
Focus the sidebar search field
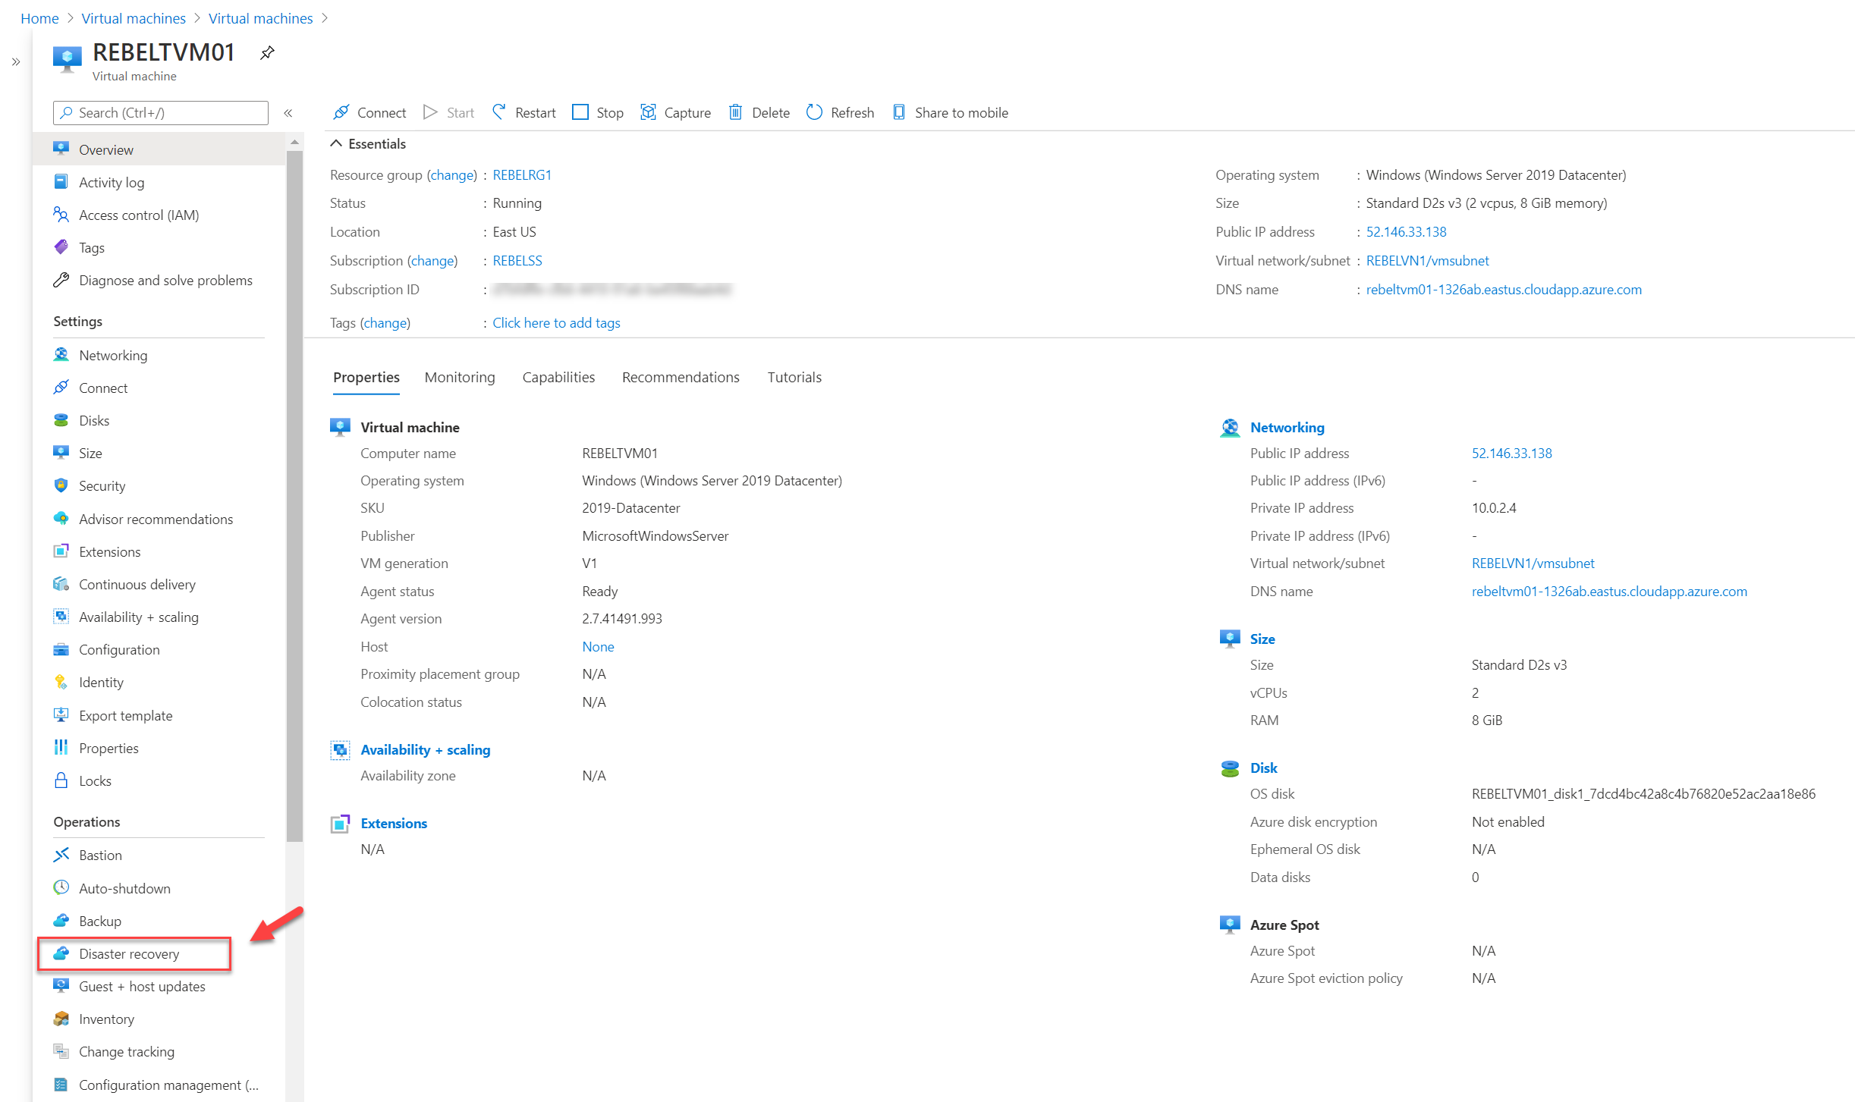pyautogui.click(x=161, y=112)
